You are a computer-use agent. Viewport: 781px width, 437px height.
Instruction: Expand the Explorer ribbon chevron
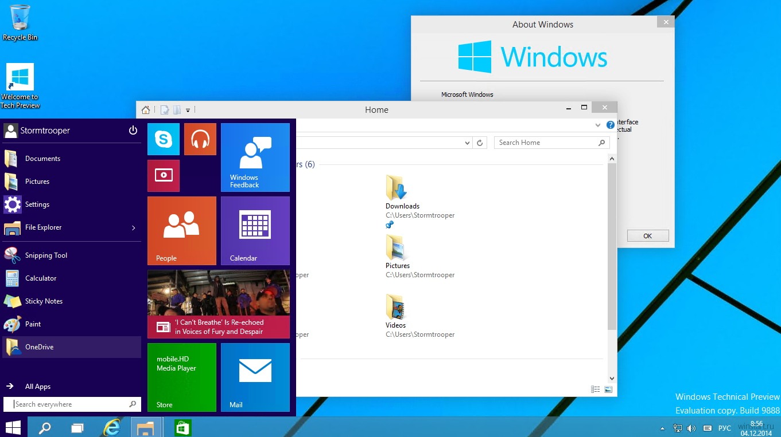coord(598,125)
